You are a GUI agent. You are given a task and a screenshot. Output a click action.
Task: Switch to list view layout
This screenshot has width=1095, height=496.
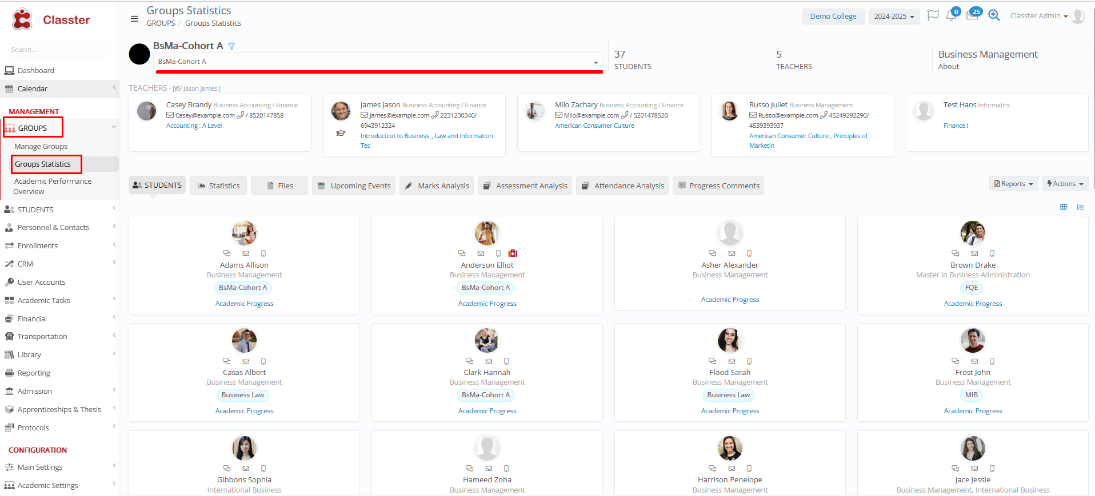point(1080,207)
